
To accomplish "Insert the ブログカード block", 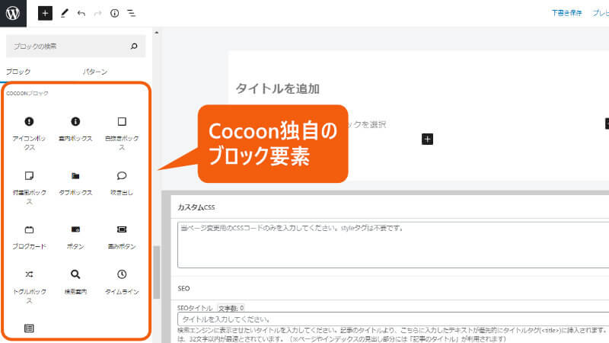I will coord(29,237).
